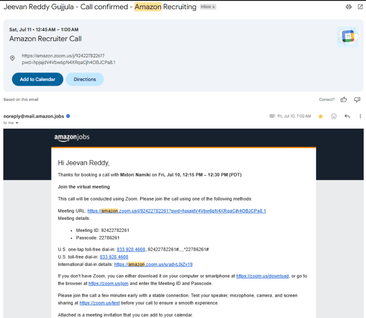Click the name Midori Namiki in email
Viewport: 366px width, 318px height.
(135, 175)
